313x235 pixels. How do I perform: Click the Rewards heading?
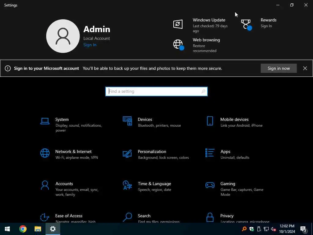click(x=268, y=20)
